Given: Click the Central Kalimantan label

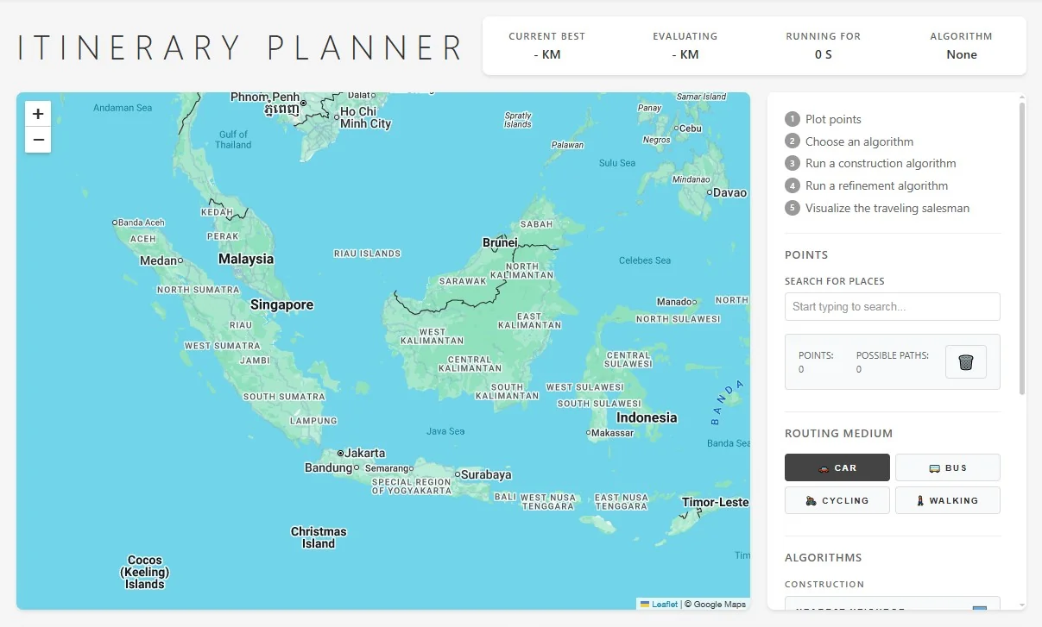Looking at the screenshot, I should click(470, 364).
